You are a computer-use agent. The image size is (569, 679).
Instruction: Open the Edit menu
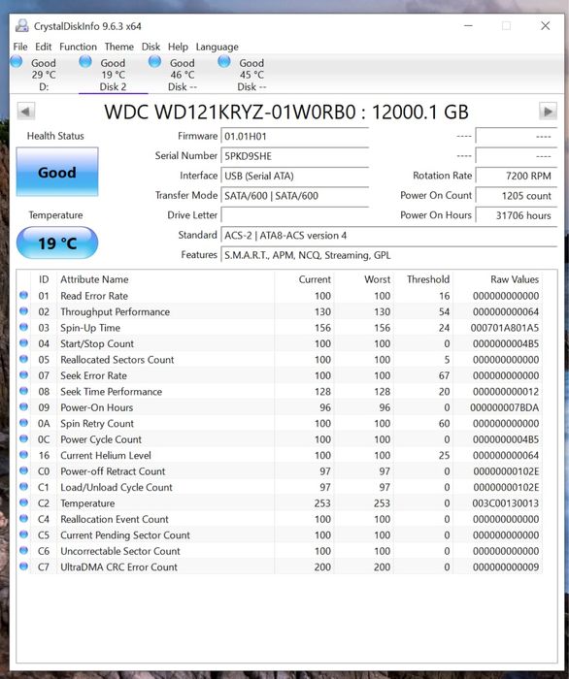click(44, 47)
